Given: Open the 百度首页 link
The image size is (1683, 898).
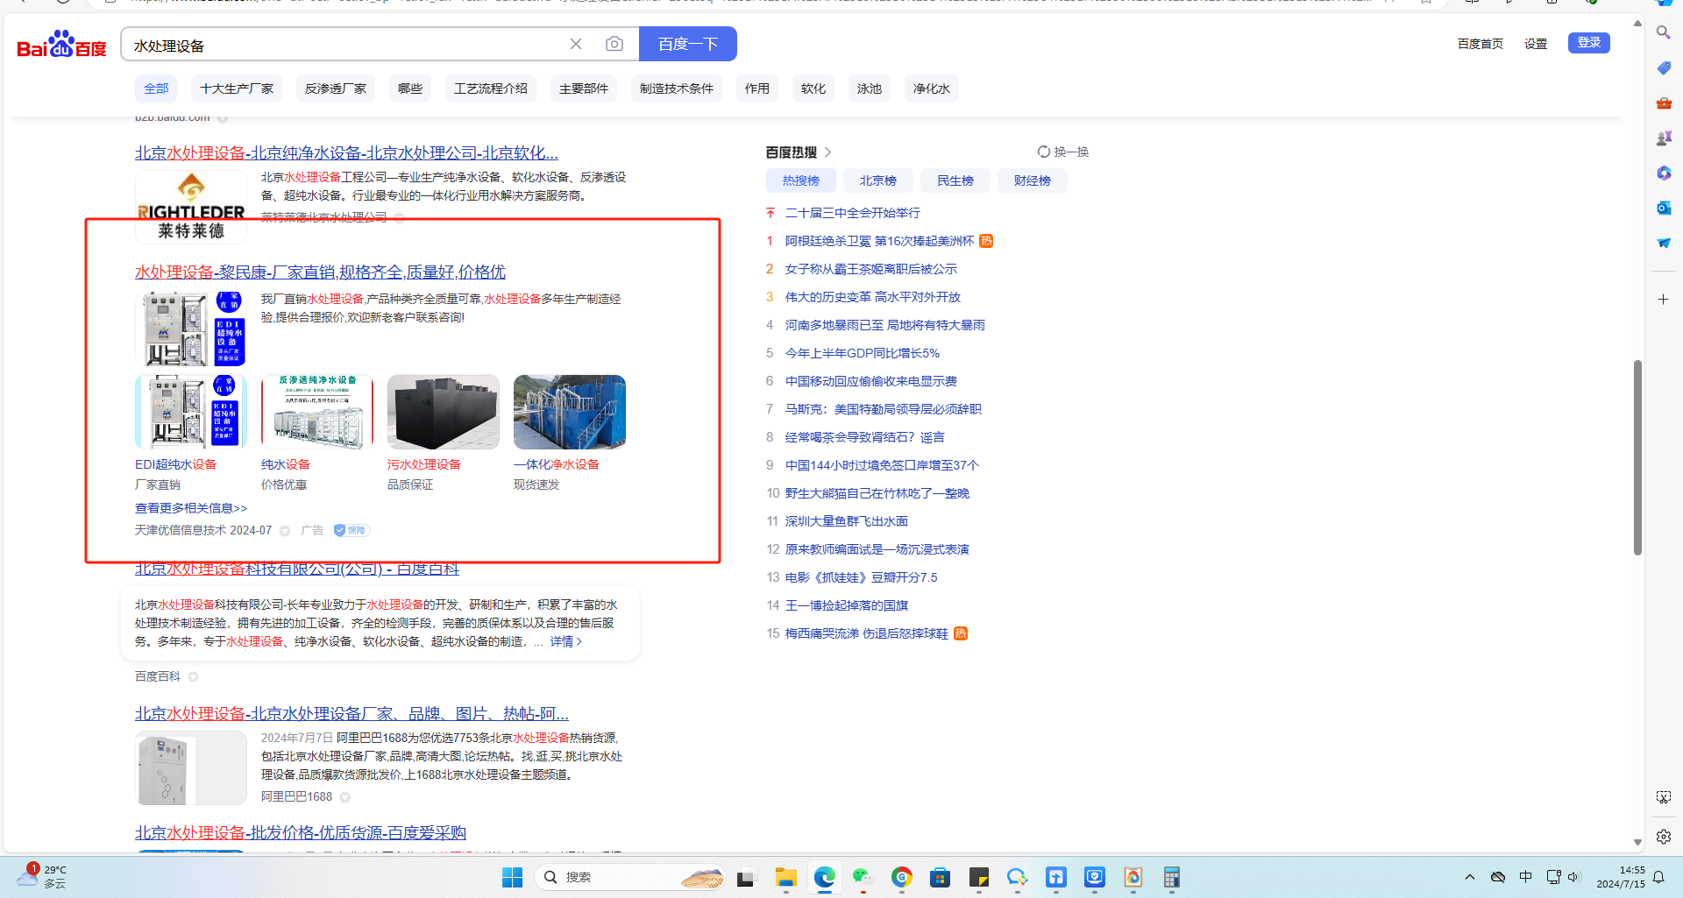Looking at the screenshot, I should (x=1481, y=44).
